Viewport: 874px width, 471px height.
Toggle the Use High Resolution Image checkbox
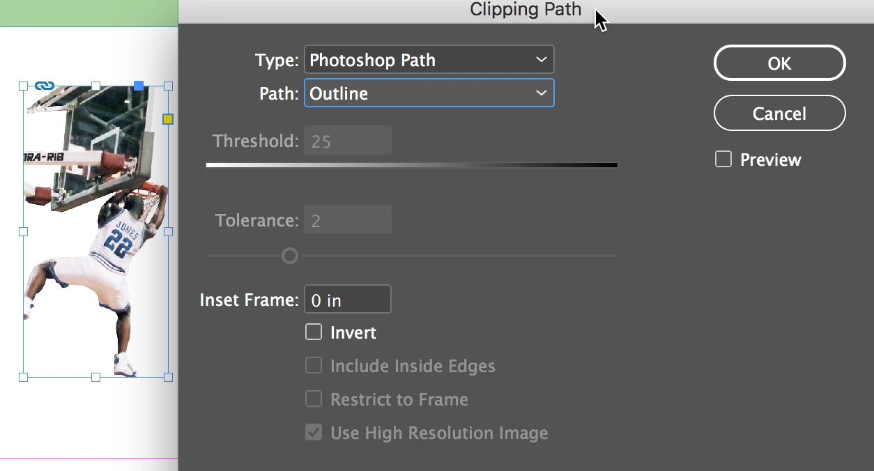click(314, 433)
